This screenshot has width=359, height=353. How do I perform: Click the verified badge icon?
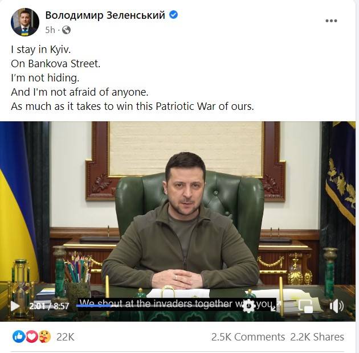coord(174,15)
